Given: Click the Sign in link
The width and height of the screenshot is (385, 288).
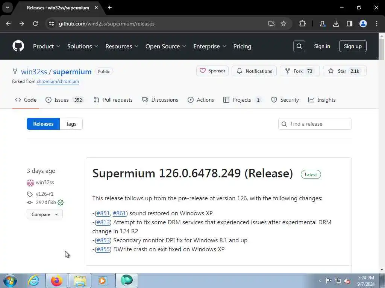Looking at the screenshot, I should [x=322, y=46].
